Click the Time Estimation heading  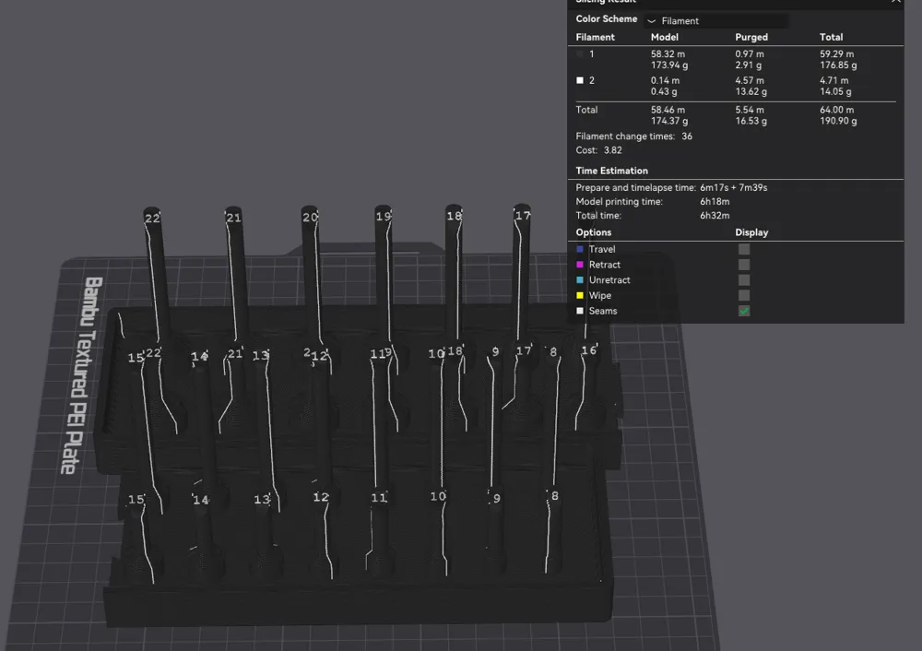(x=611, y=171)
